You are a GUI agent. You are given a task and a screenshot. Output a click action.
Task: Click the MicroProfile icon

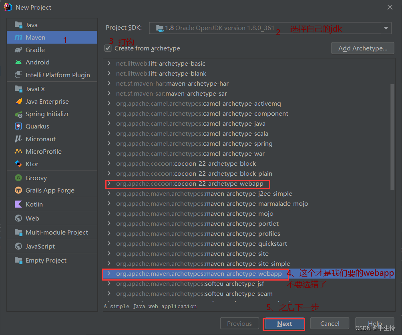click(18, 151)
